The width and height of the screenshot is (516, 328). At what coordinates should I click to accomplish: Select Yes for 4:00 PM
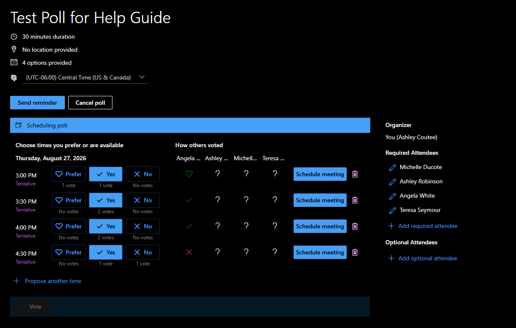pyautogui.click(x=106, y=226)
